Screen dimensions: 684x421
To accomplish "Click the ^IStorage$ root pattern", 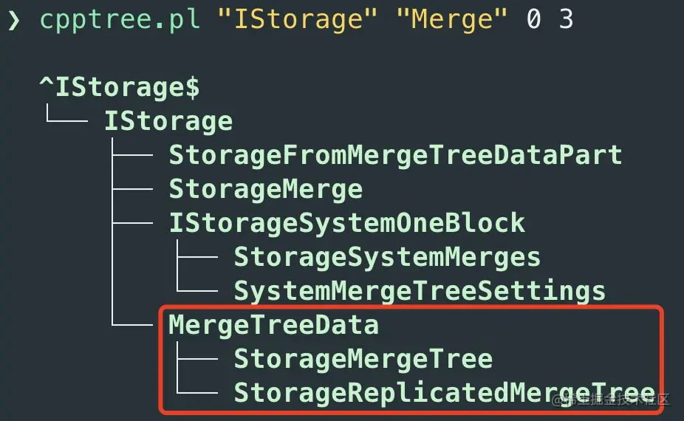I will (120, 87).
